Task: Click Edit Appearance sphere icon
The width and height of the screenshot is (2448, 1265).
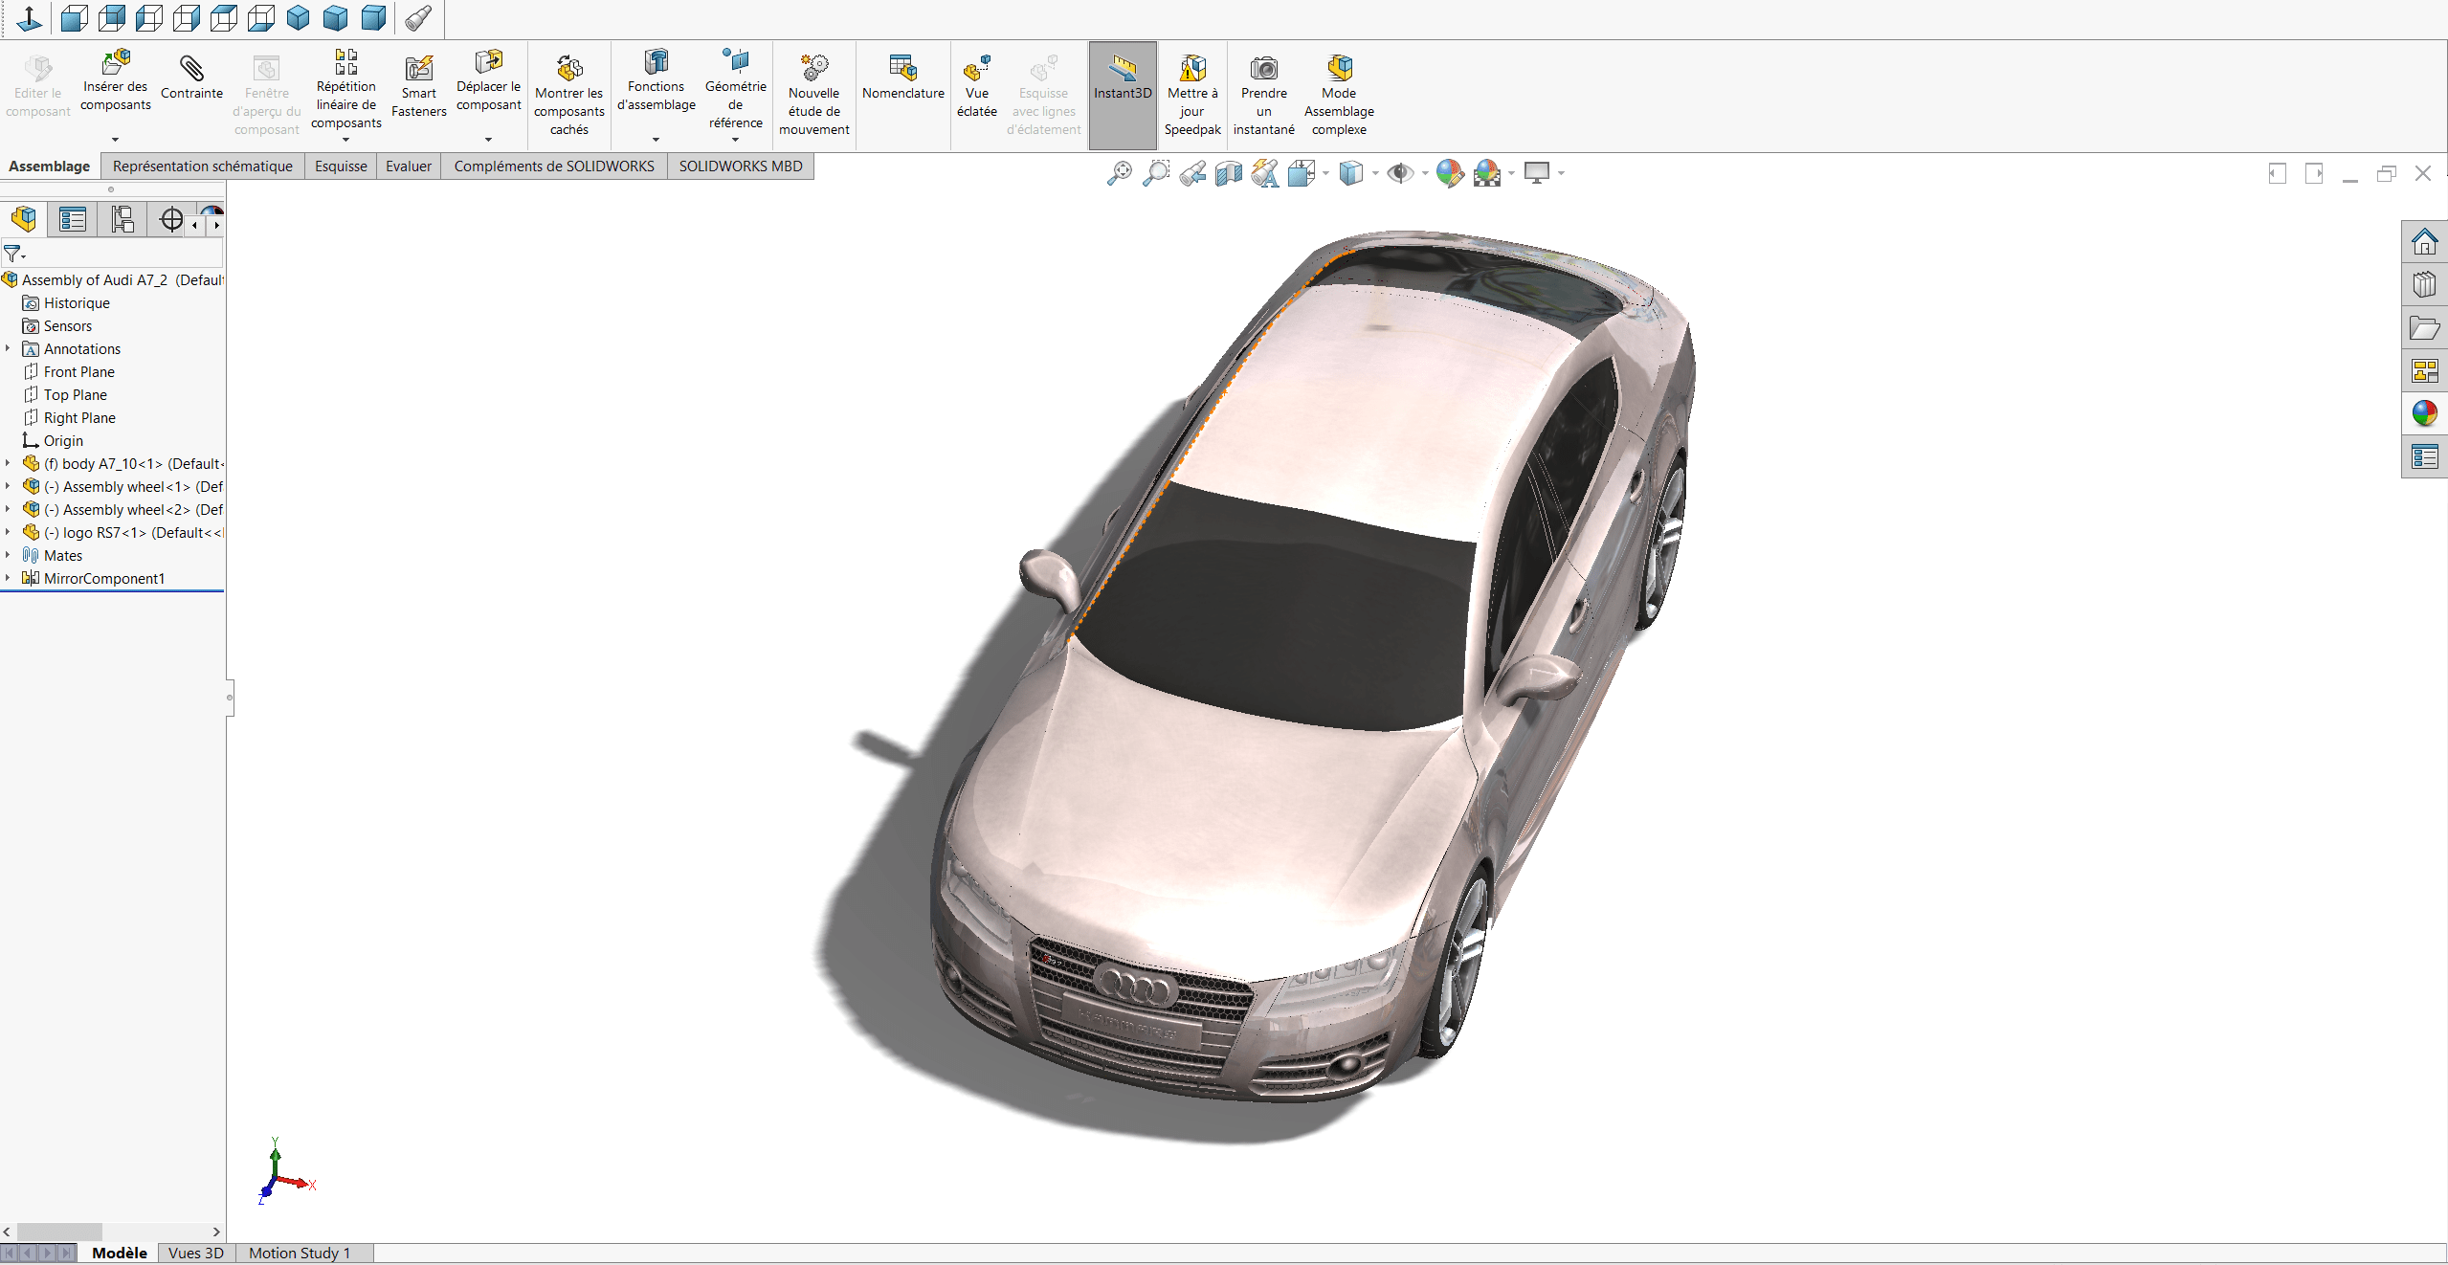Action: 1450,173
